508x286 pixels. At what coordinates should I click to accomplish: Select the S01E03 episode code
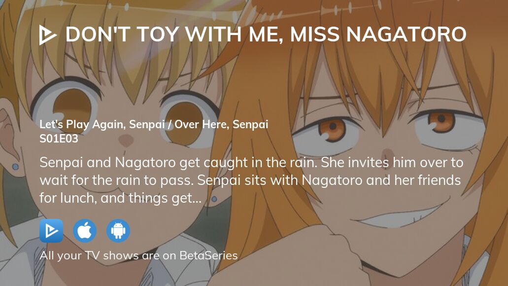pos(59,139)
